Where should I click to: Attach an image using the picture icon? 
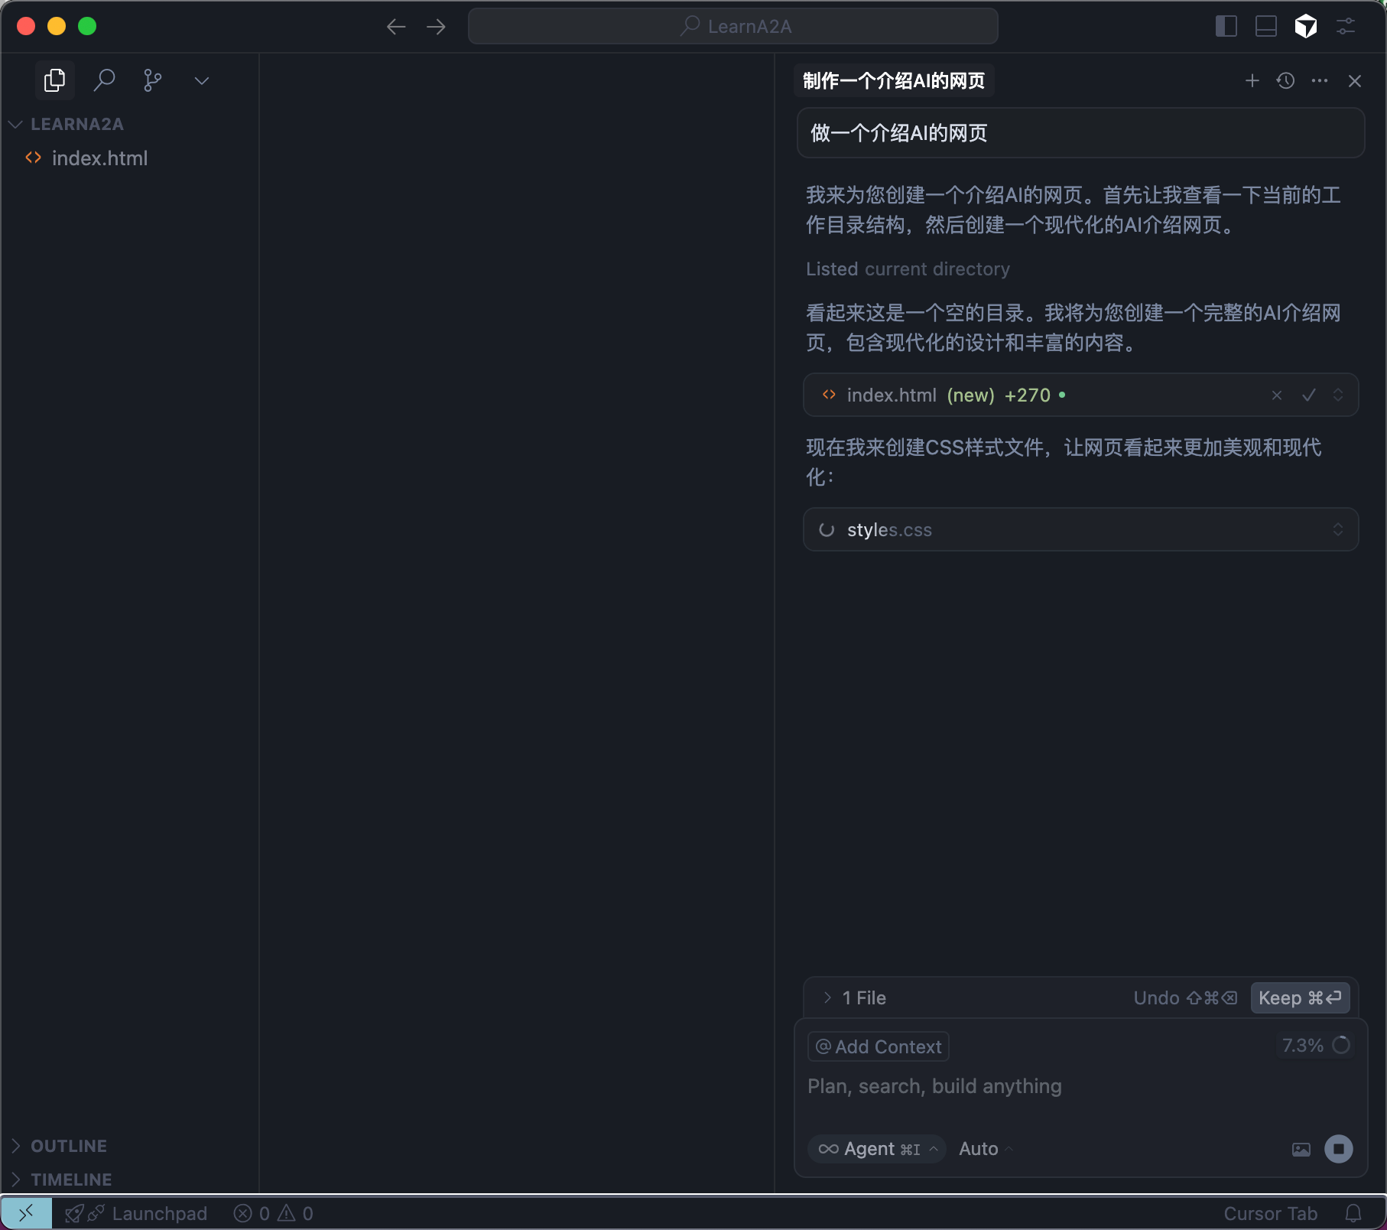(x=1301, y=1149)
